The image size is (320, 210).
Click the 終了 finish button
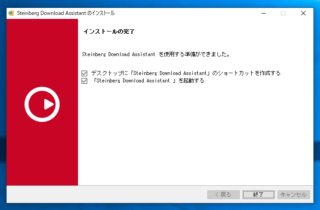[x=258, y=195]
